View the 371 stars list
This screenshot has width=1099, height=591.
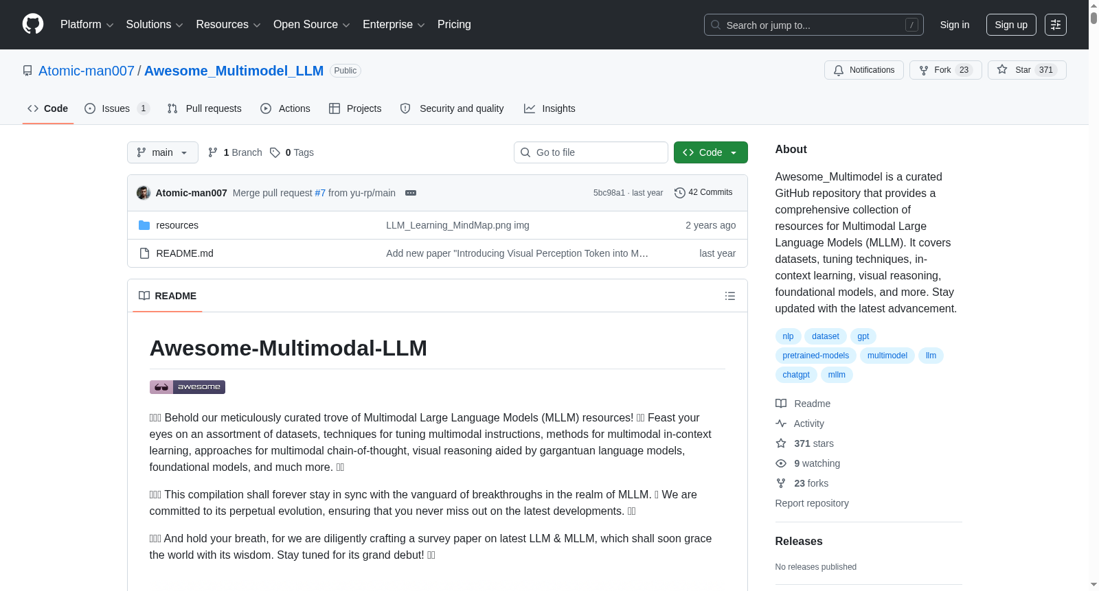[x=804, y=443]
